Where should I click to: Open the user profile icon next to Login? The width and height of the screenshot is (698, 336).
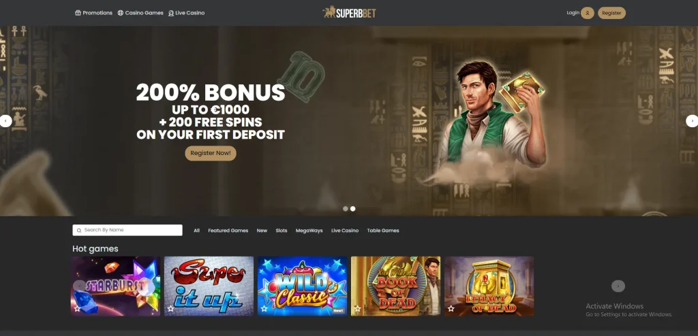(587, 13)
